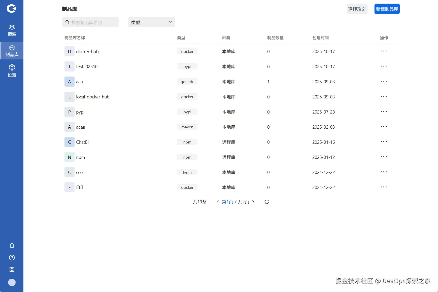Click 类型 column header

[x=181, y=38]
